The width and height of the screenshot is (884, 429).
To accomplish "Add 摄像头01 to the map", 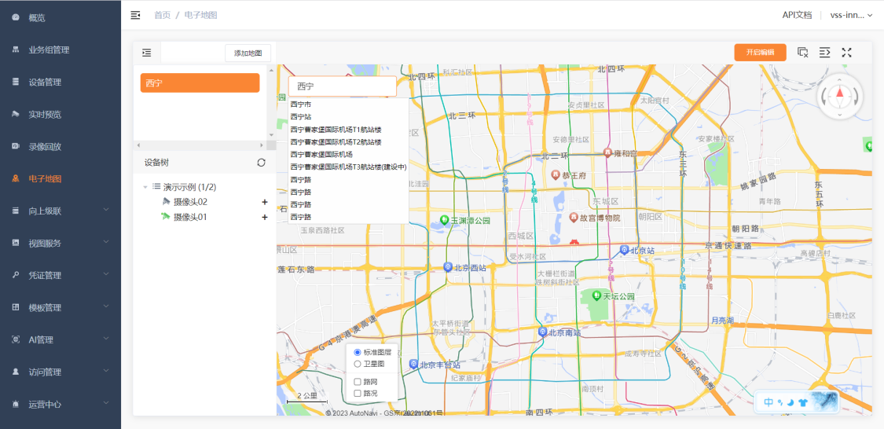I will click(x=264, y=217).
